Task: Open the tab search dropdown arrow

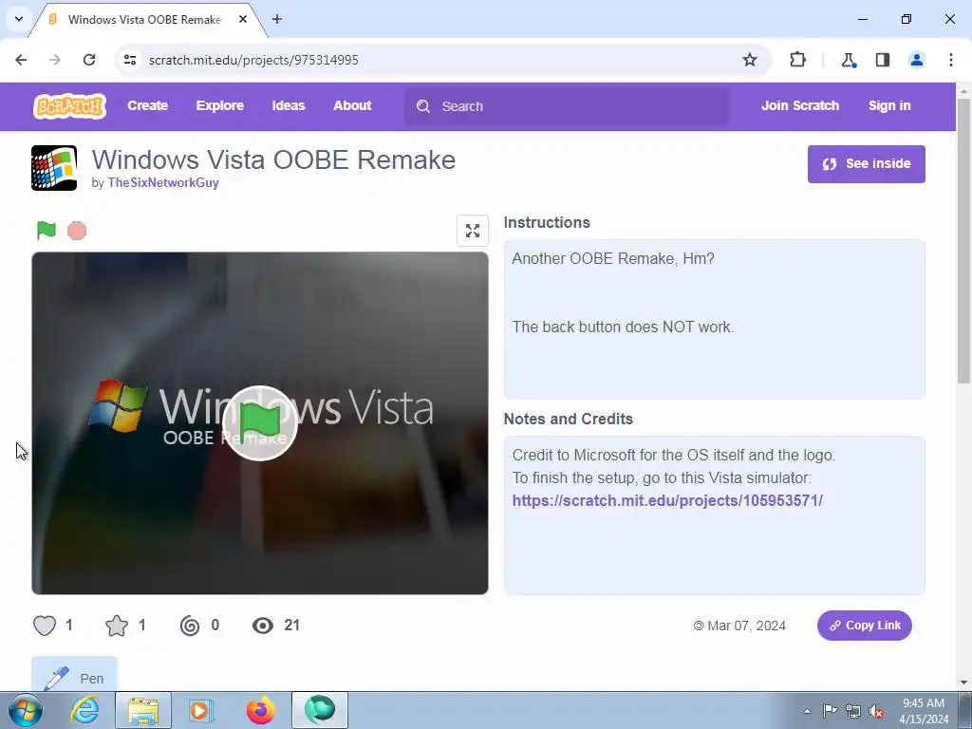Action: 19,19
